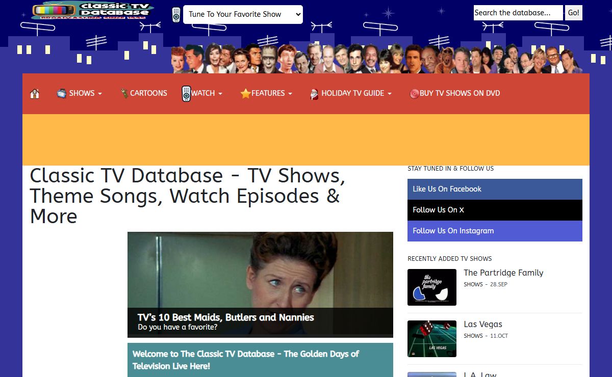Open the Las Vegas title link
Image resolution: width=612 pixels, height=377 pixels.
(x=483, y=325)
